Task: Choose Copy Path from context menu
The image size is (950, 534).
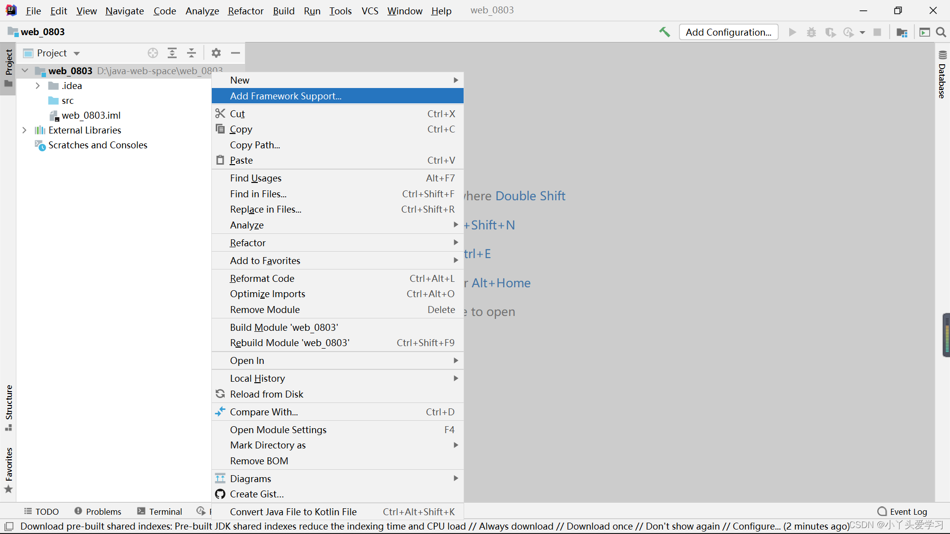Action: tap(337, 145)
